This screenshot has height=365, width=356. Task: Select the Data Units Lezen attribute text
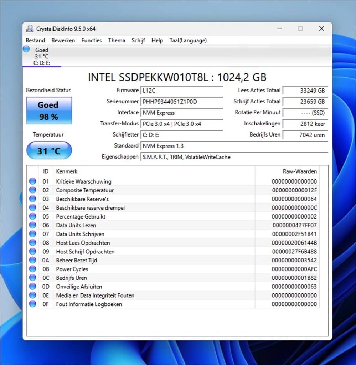click(76, 225)
